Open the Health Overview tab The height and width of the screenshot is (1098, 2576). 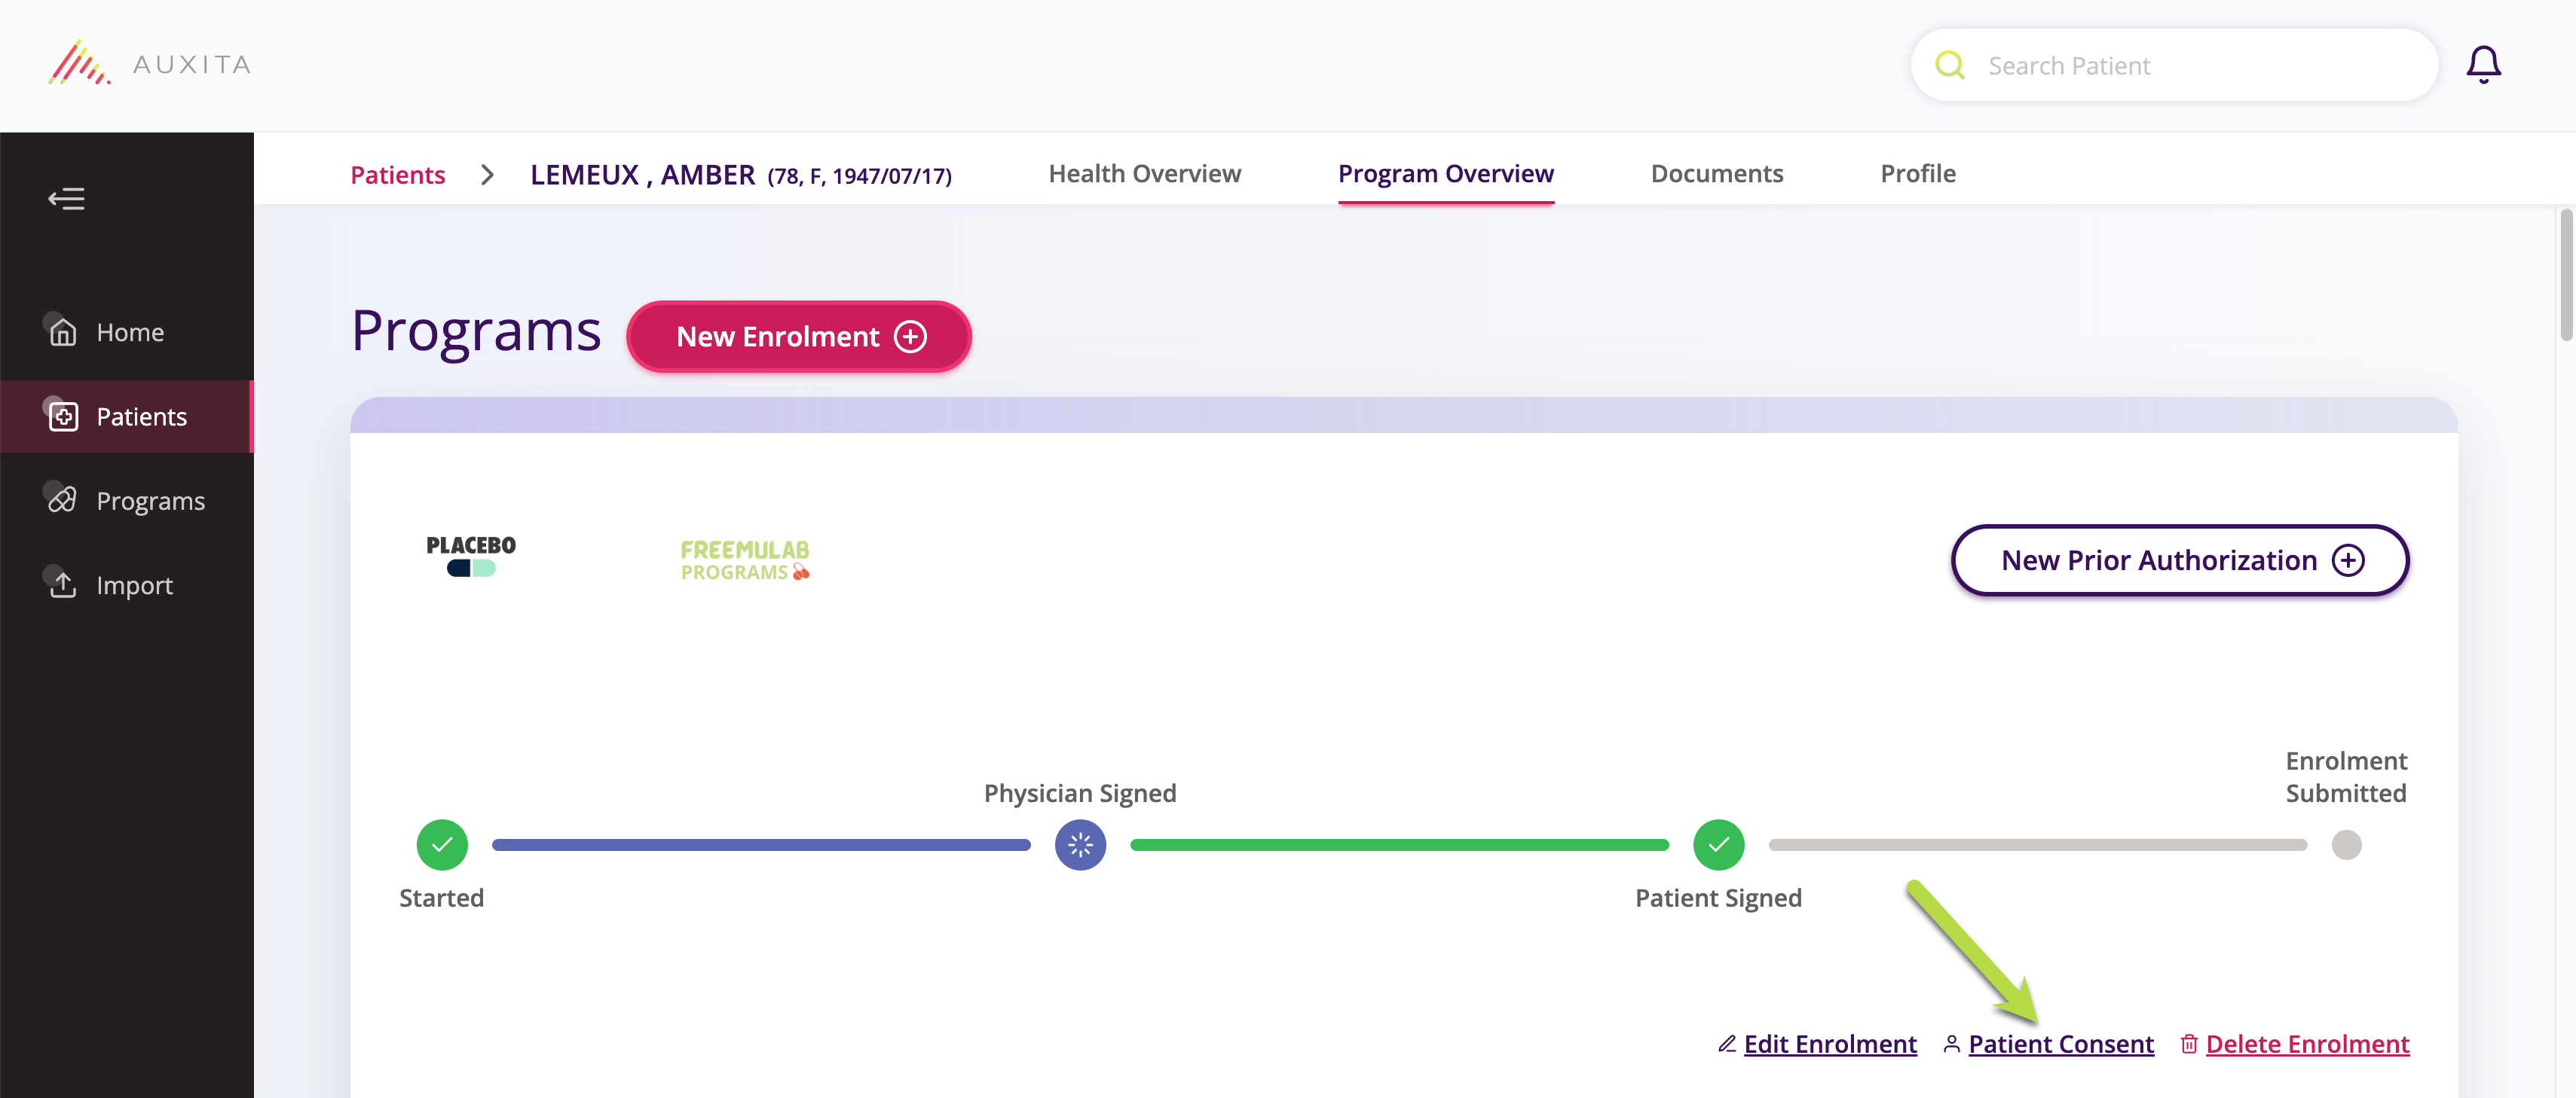coord(1145,173)
